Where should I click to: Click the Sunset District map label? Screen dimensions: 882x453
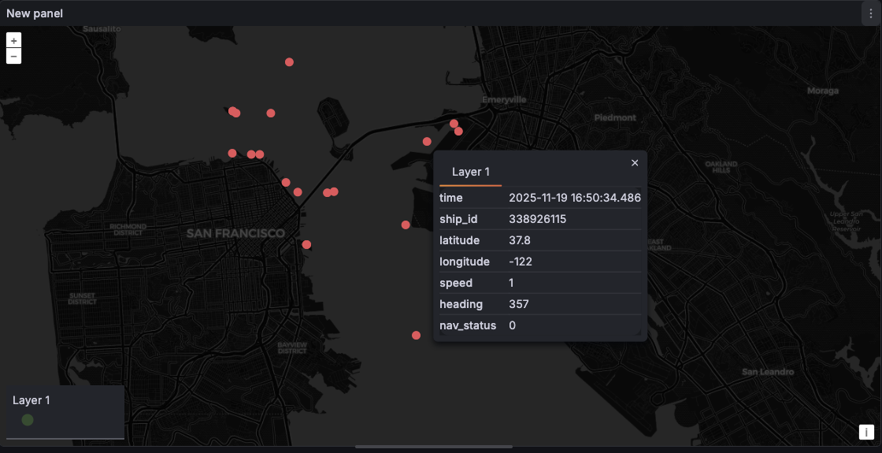click(x=83, y=299)
